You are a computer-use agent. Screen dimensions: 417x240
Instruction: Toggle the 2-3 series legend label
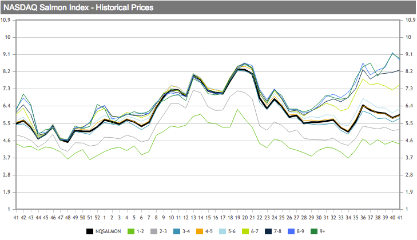point(163,231)
